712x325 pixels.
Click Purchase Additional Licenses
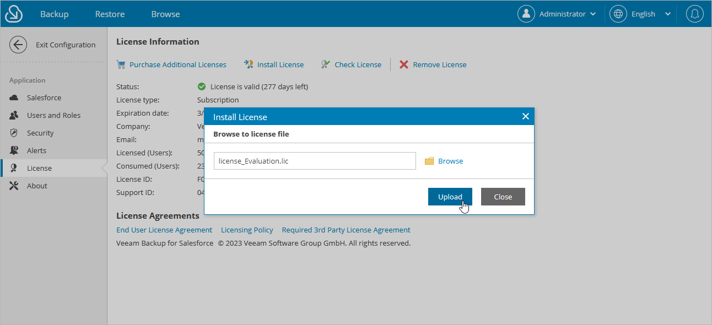tap(178, 64)
